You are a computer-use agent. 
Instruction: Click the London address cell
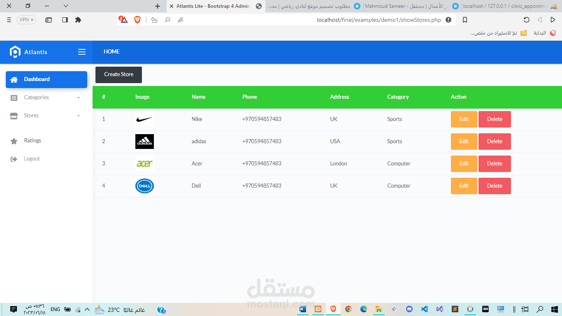[x=339, y=164]
